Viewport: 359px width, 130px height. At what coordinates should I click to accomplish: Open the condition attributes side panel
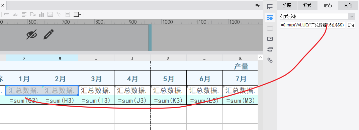click(270, 49)
